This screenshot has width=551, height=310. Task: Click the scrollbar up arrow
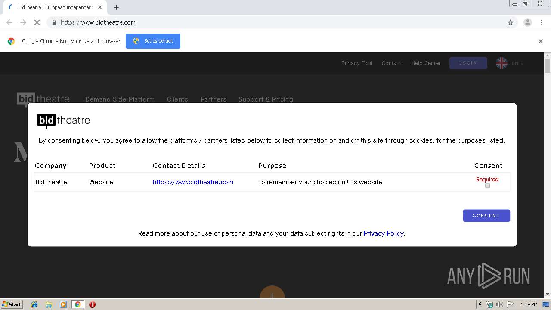548,55
